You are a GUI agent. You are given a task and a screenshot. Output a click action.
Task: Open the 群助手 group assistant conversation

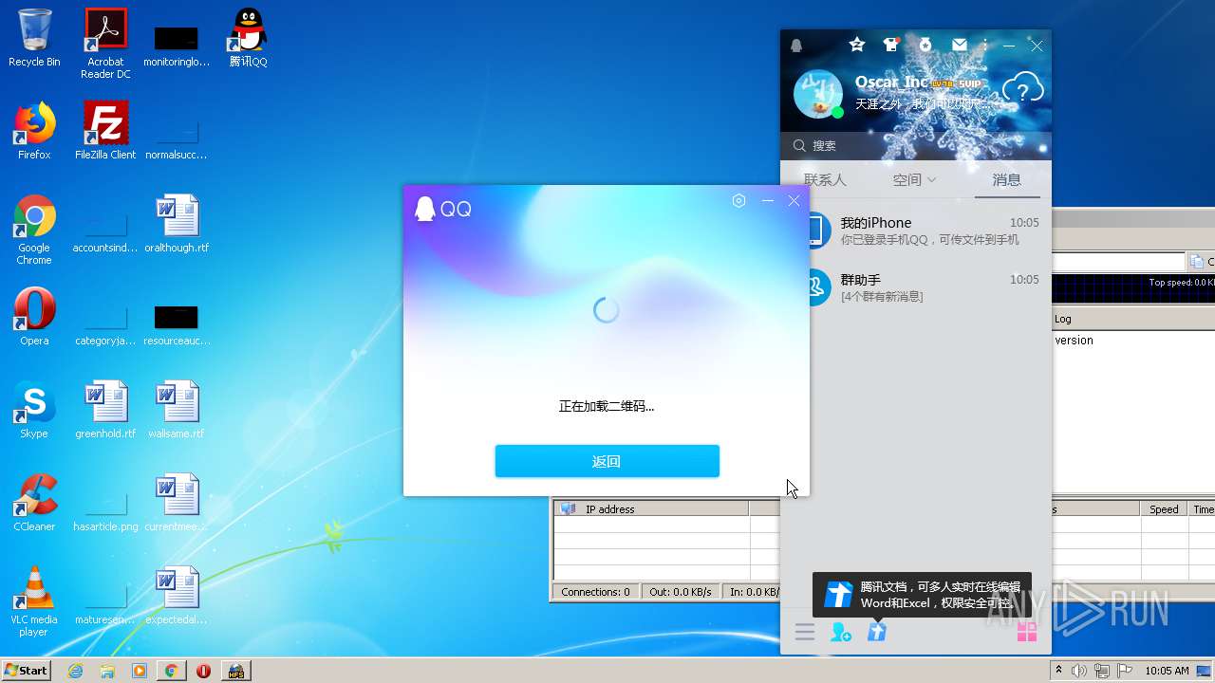pyautogui.click(x=916, y=287)
